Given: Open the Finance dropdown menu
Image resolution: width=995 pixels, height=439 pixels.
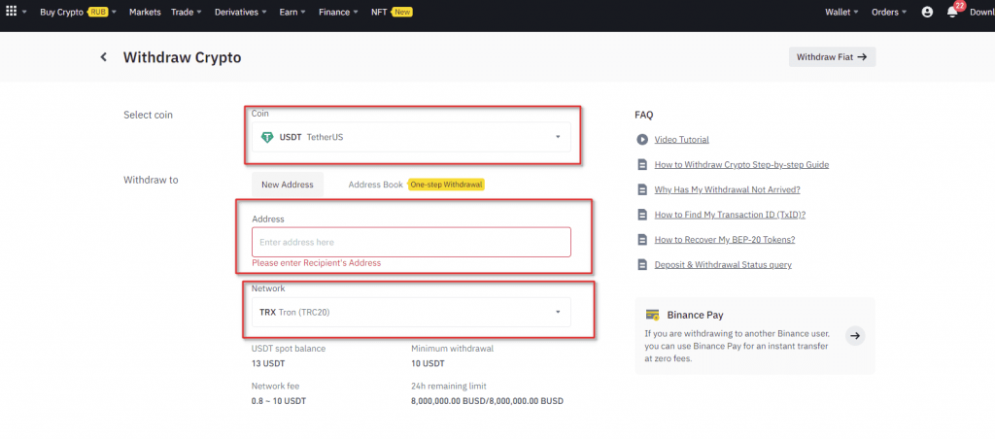Looking at the screenshot, I should pyautogui.click(x=338, y=12).
